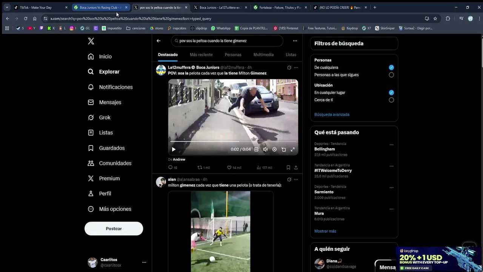Click the search query input field
Screen dimensions: 483x272
(x=227, y=41)
